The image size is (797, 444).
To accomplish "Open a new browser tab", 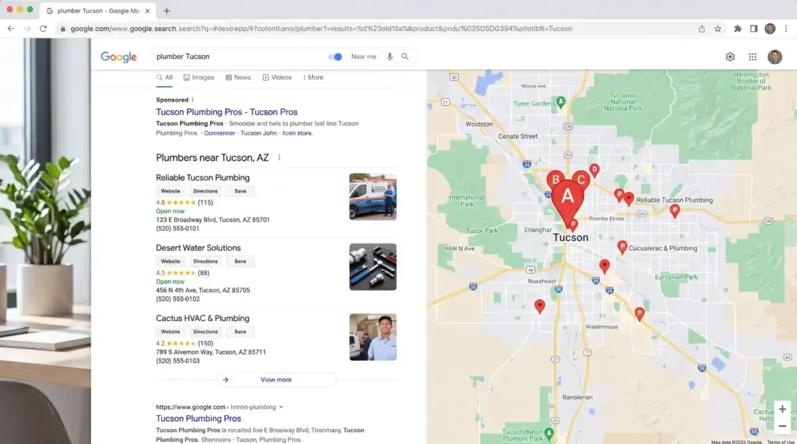I will 167,11.
